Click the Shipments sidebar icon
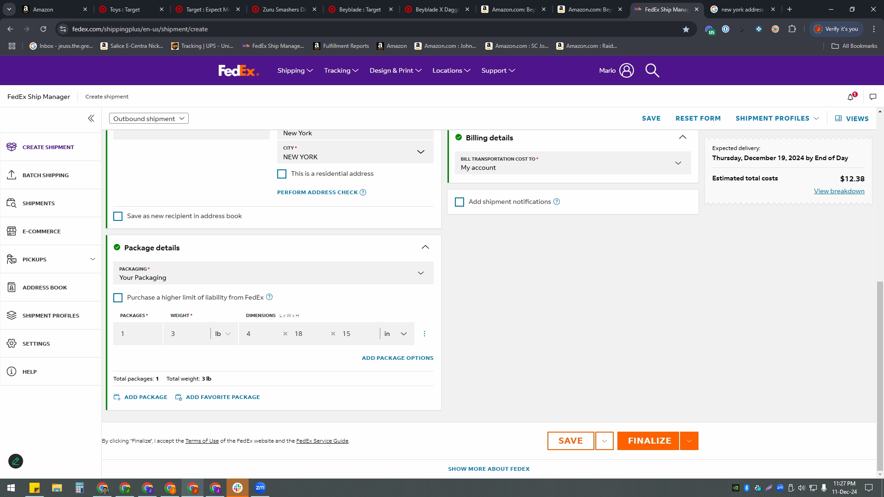 (x=12, y=203)
